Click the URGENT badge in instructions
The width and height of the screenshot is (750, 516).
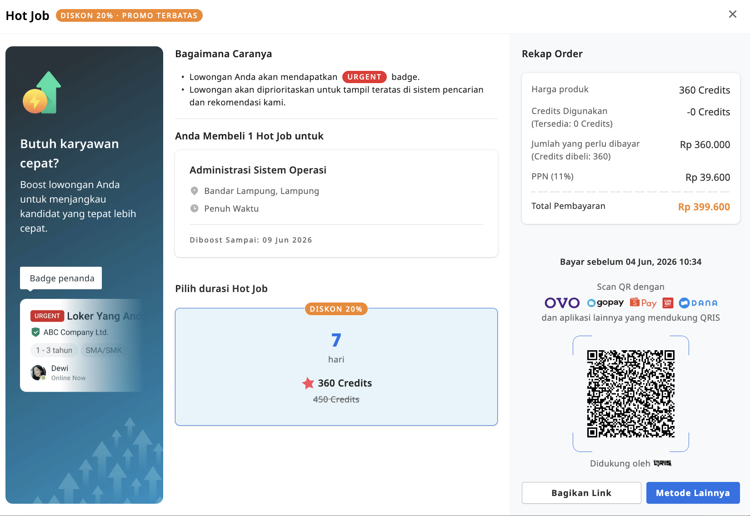[365, 77]
